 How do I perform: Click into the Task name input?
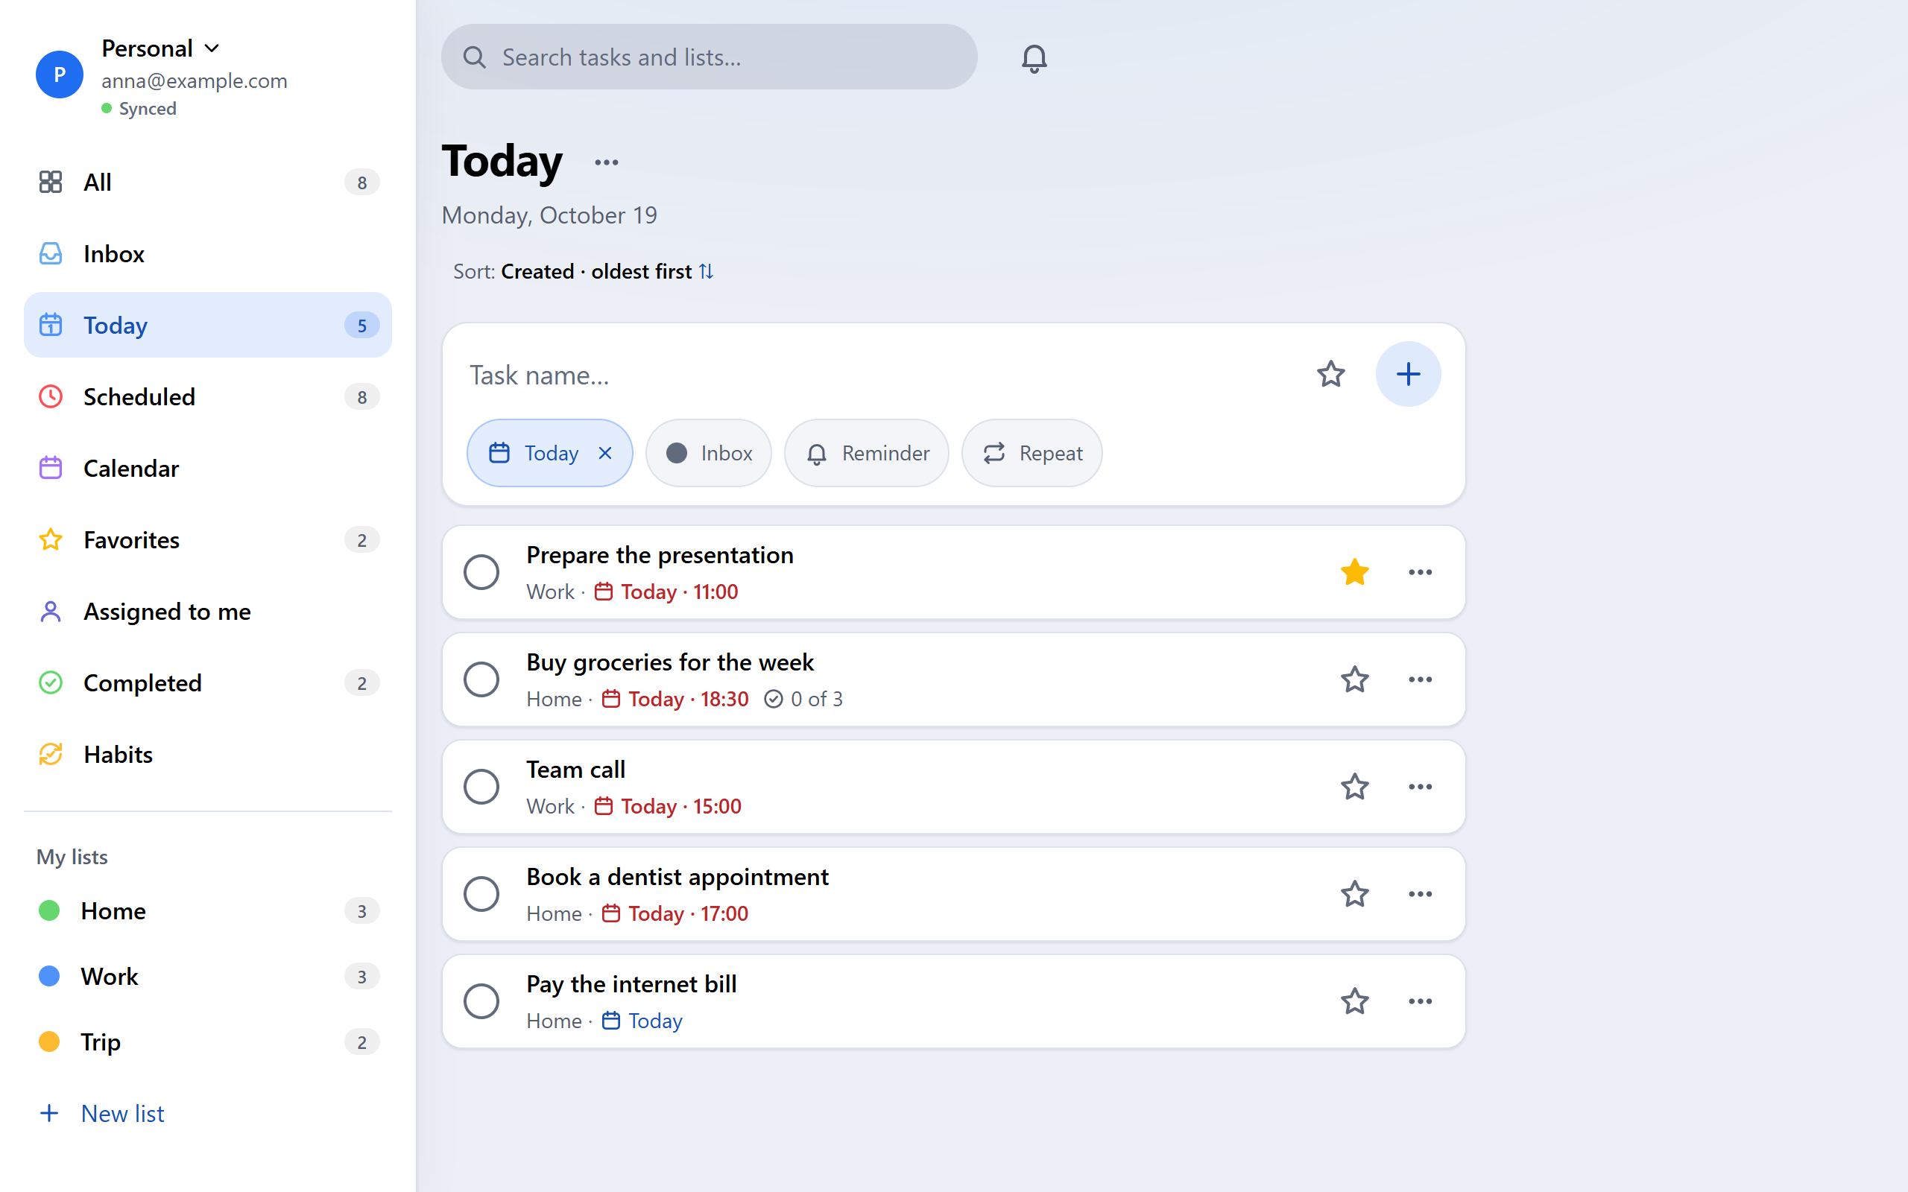883,375
